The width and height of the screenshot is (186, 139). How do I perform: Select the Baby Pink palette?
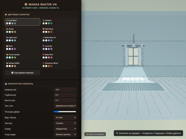59,56
